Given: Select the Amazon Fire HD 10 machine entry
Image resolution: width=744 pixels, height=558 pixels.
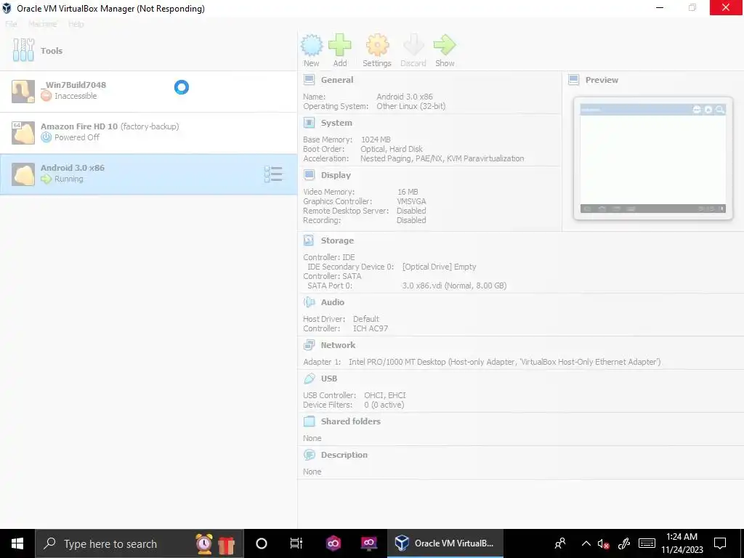Looking at the screenshot, I should coord(148,133).
